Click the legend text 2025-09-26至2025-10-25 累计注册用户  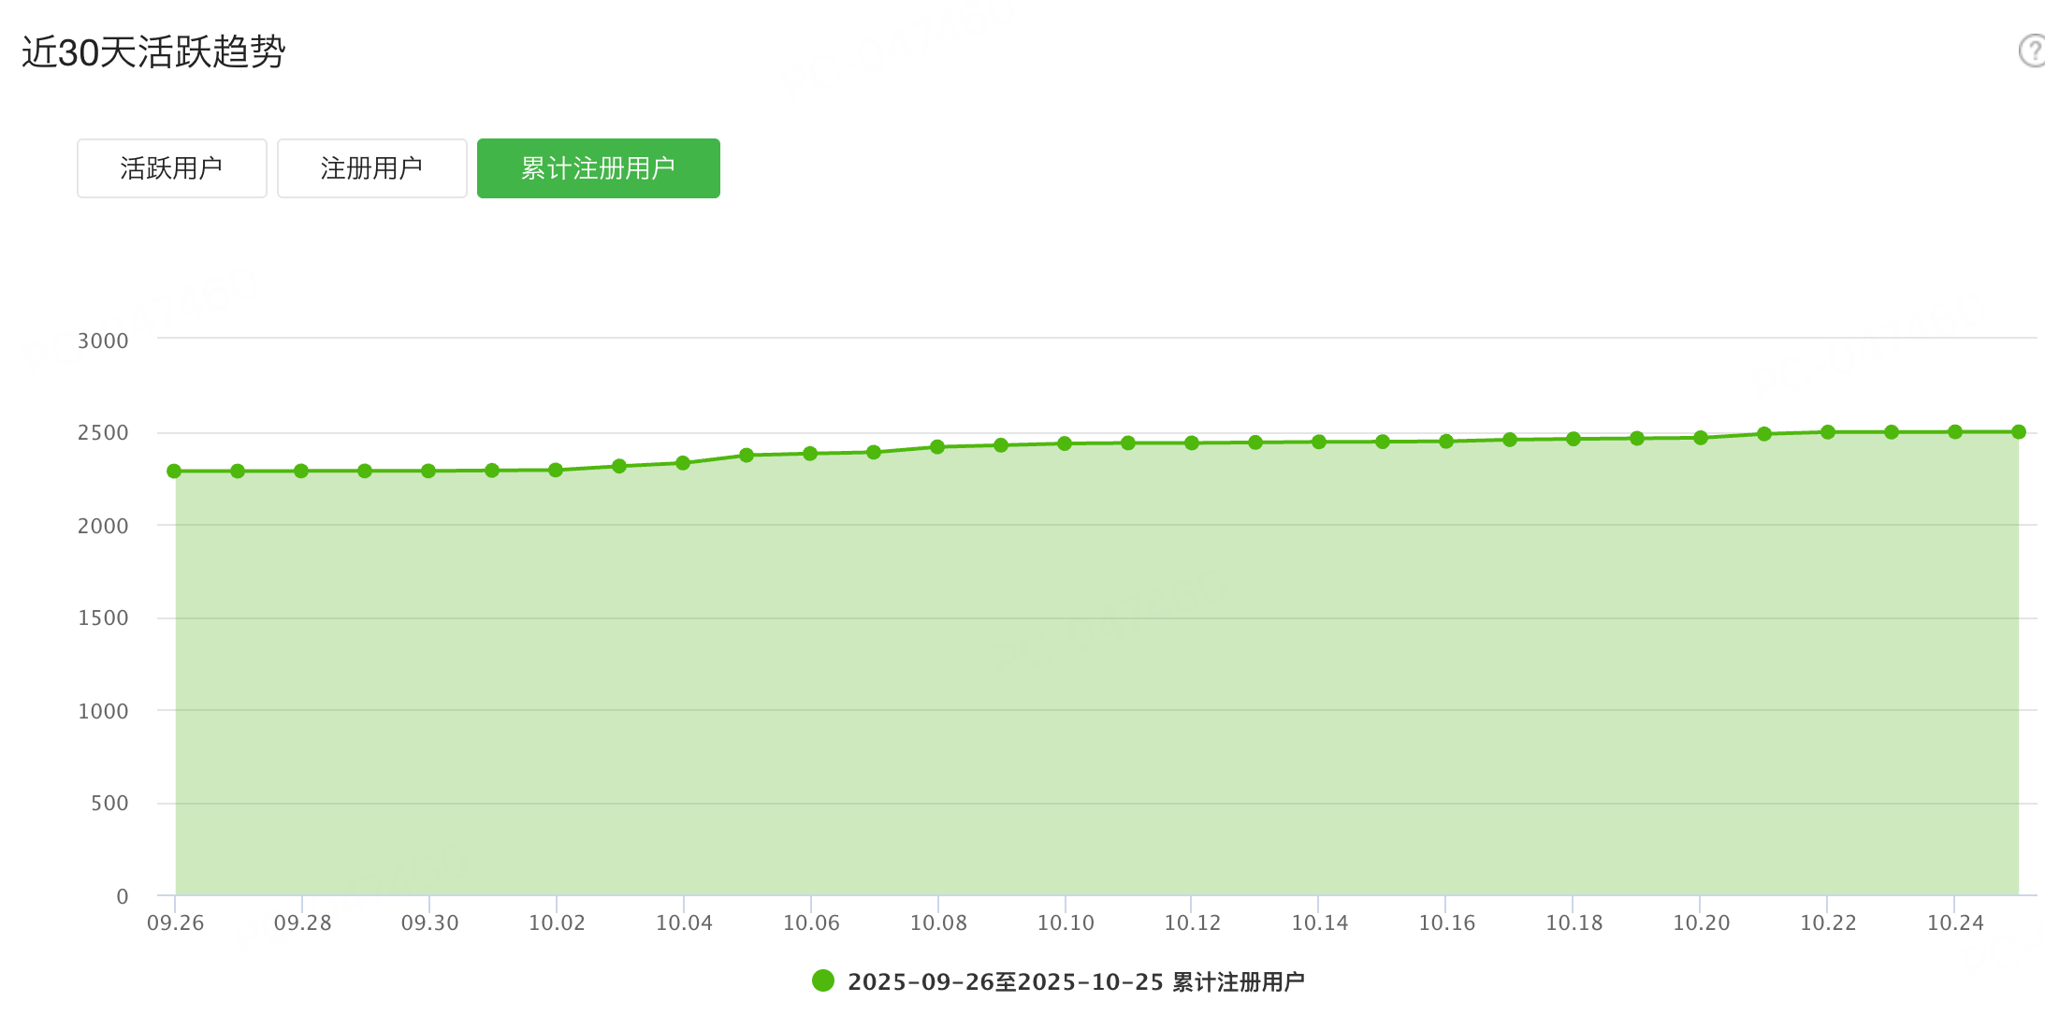(x=1076, y=981)
